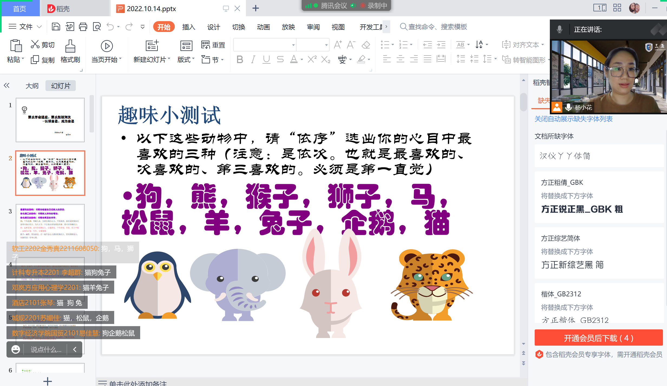This screenshot has width=667, height=386.
Task: Click the Undo arrow icon
Action: 110,27
